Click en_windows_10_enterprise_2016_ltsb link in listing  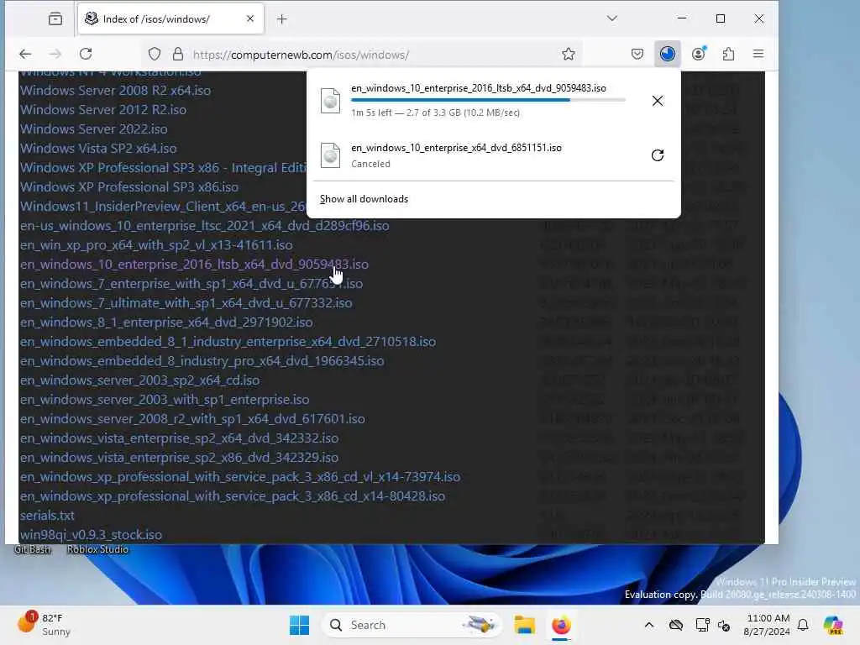click(x=194, y=265)
